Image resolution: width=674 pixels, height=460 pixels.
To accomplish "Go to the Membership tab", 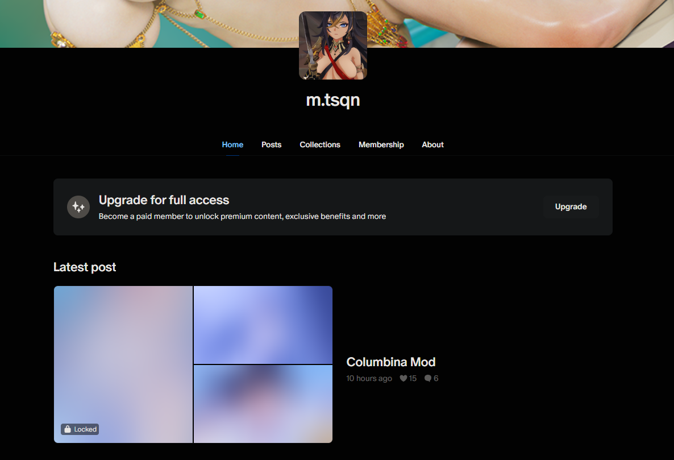I will click(x=381, y=145).
